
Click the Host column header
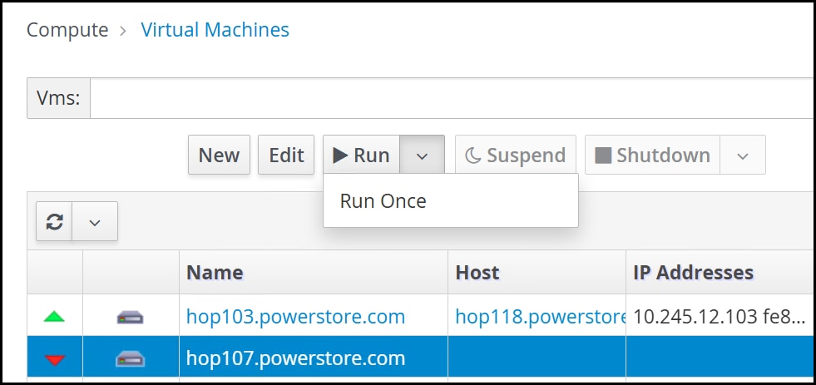tap(537, 273)
